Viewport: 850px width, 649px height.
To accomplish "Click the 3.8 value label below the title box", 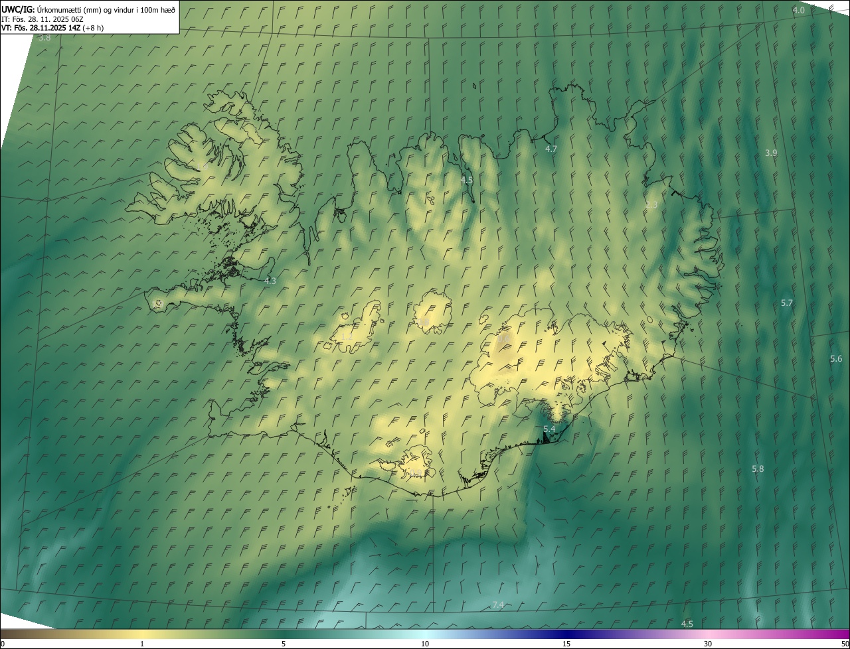I will click(44, 38).
